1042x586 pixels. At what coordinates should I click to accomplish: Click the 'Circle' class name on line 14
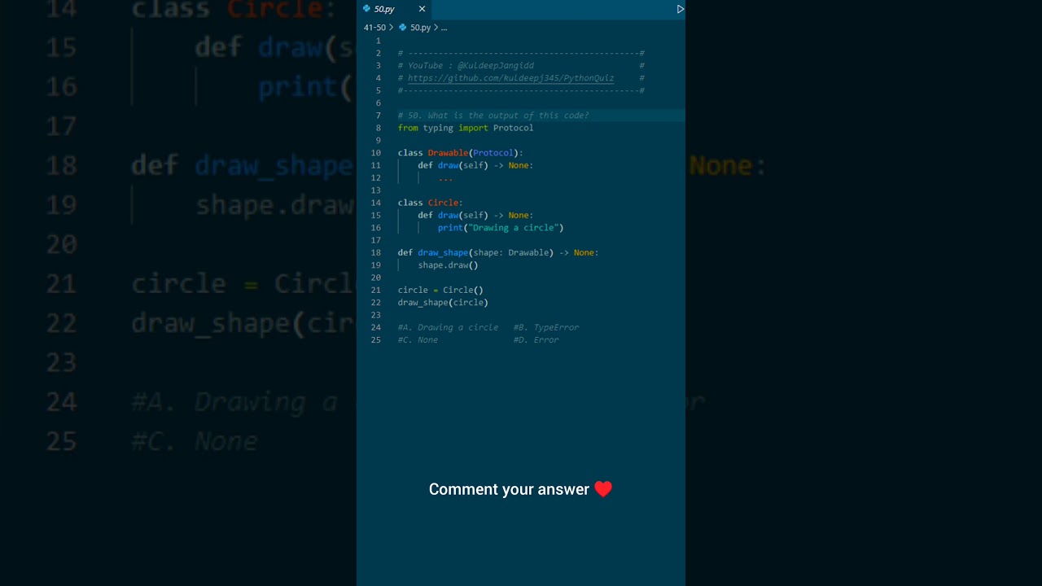point(443,203)
